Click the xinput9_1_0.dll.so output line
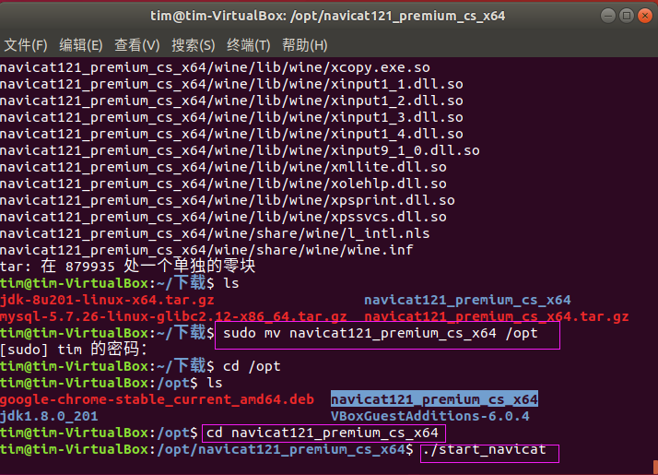The width and height of the screenshot is (658, 475). pyautogui.click(x=240, y=150)
